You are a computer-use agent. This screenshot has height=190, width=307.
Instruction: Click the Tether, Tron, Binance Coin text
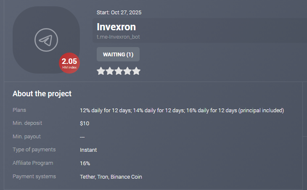click(111, 177)
